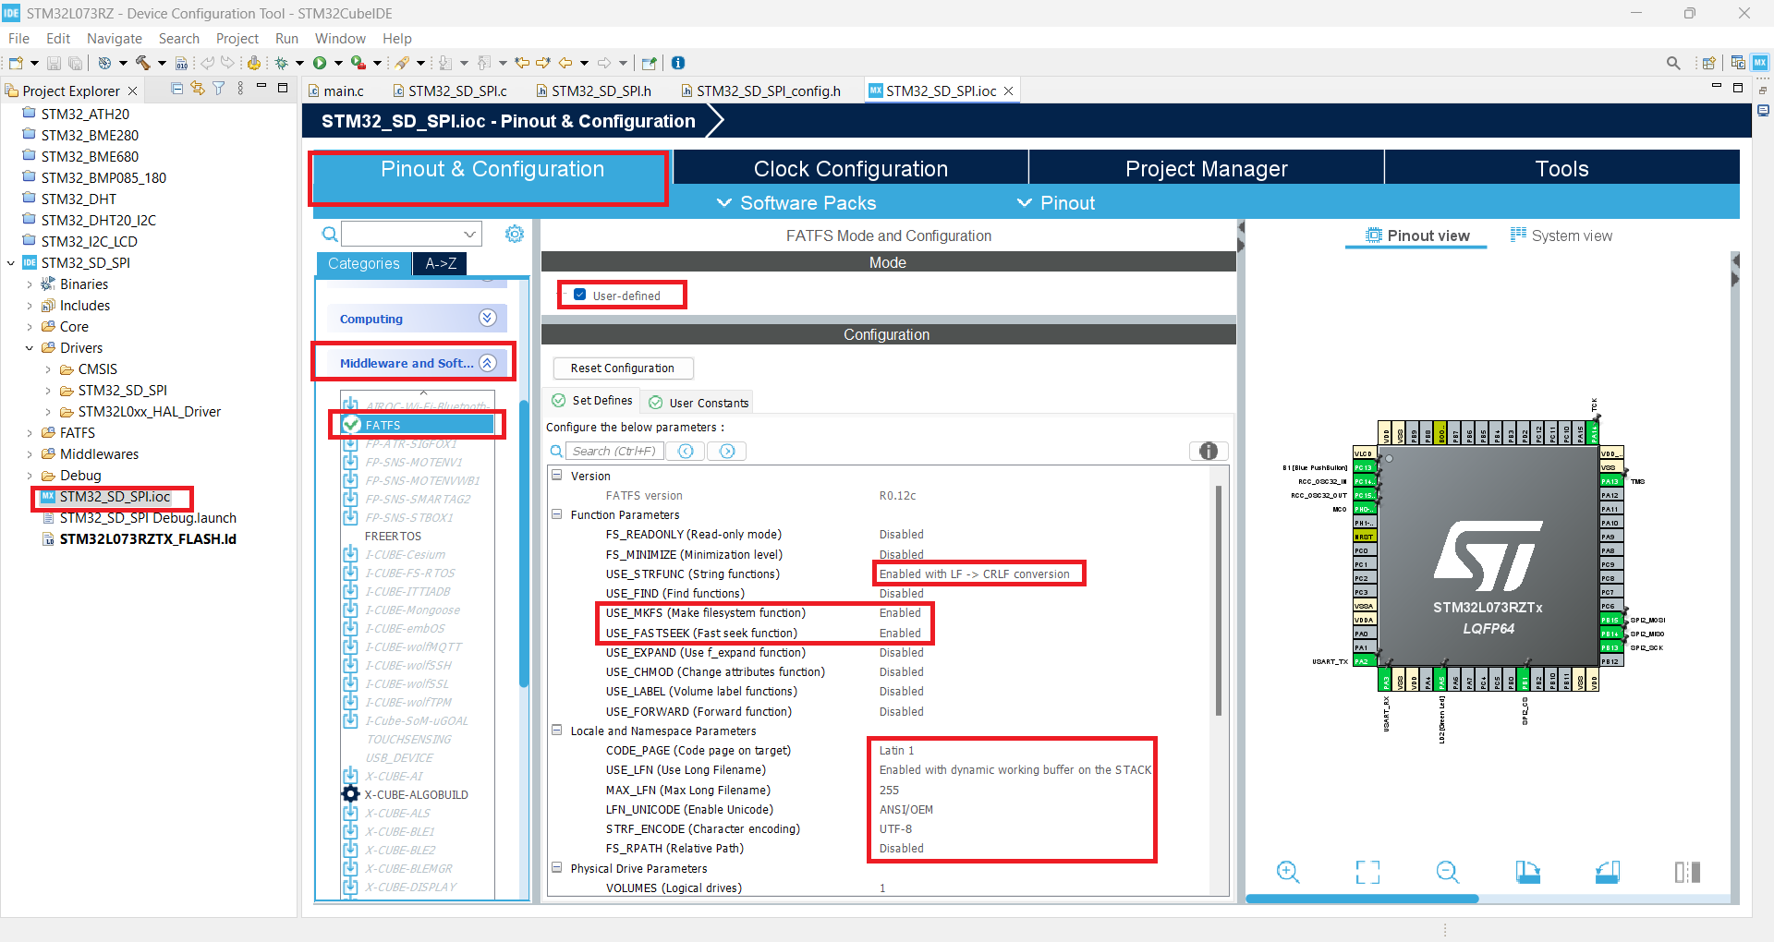Open the Window menu

pos(340,38)
